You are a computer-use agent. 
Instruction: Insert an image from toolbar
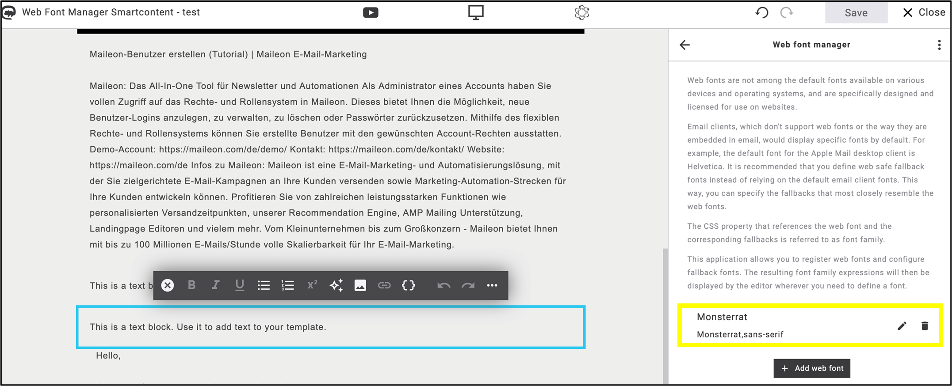360,285
